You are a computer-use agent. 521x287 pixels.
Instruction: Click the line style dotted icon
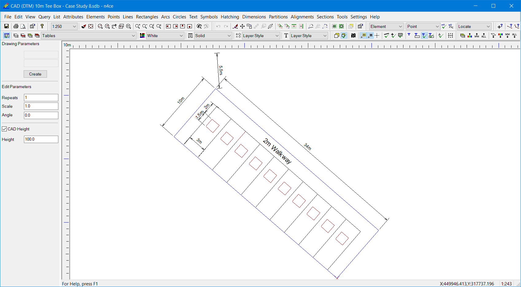(190, 36)
